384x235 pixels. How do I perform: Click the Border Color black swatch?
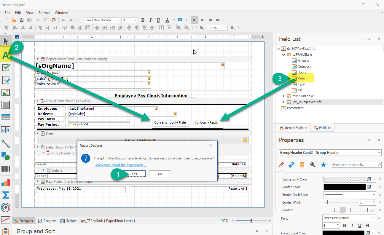(x=345, y=187)
